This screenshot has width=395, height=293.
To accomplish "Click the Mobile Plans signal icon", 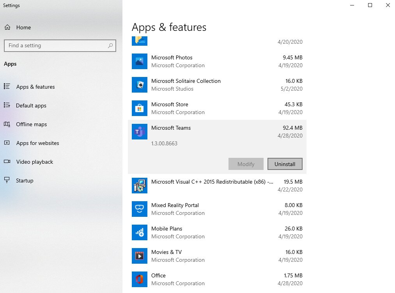I will click(140, 232).
